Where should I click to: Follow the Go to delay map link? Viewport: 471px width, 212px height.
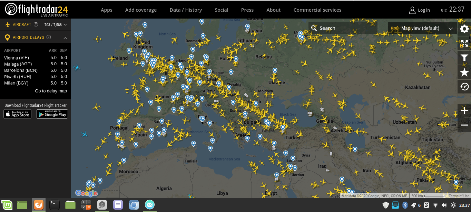[51, 91]
